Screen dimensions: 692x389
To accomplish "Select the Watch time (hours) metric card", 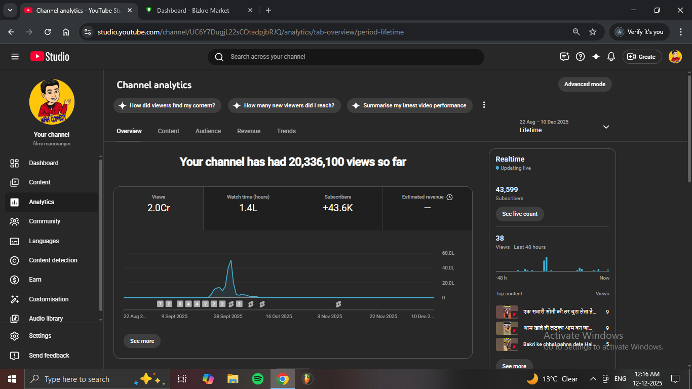I will click(x=248, y=208).
